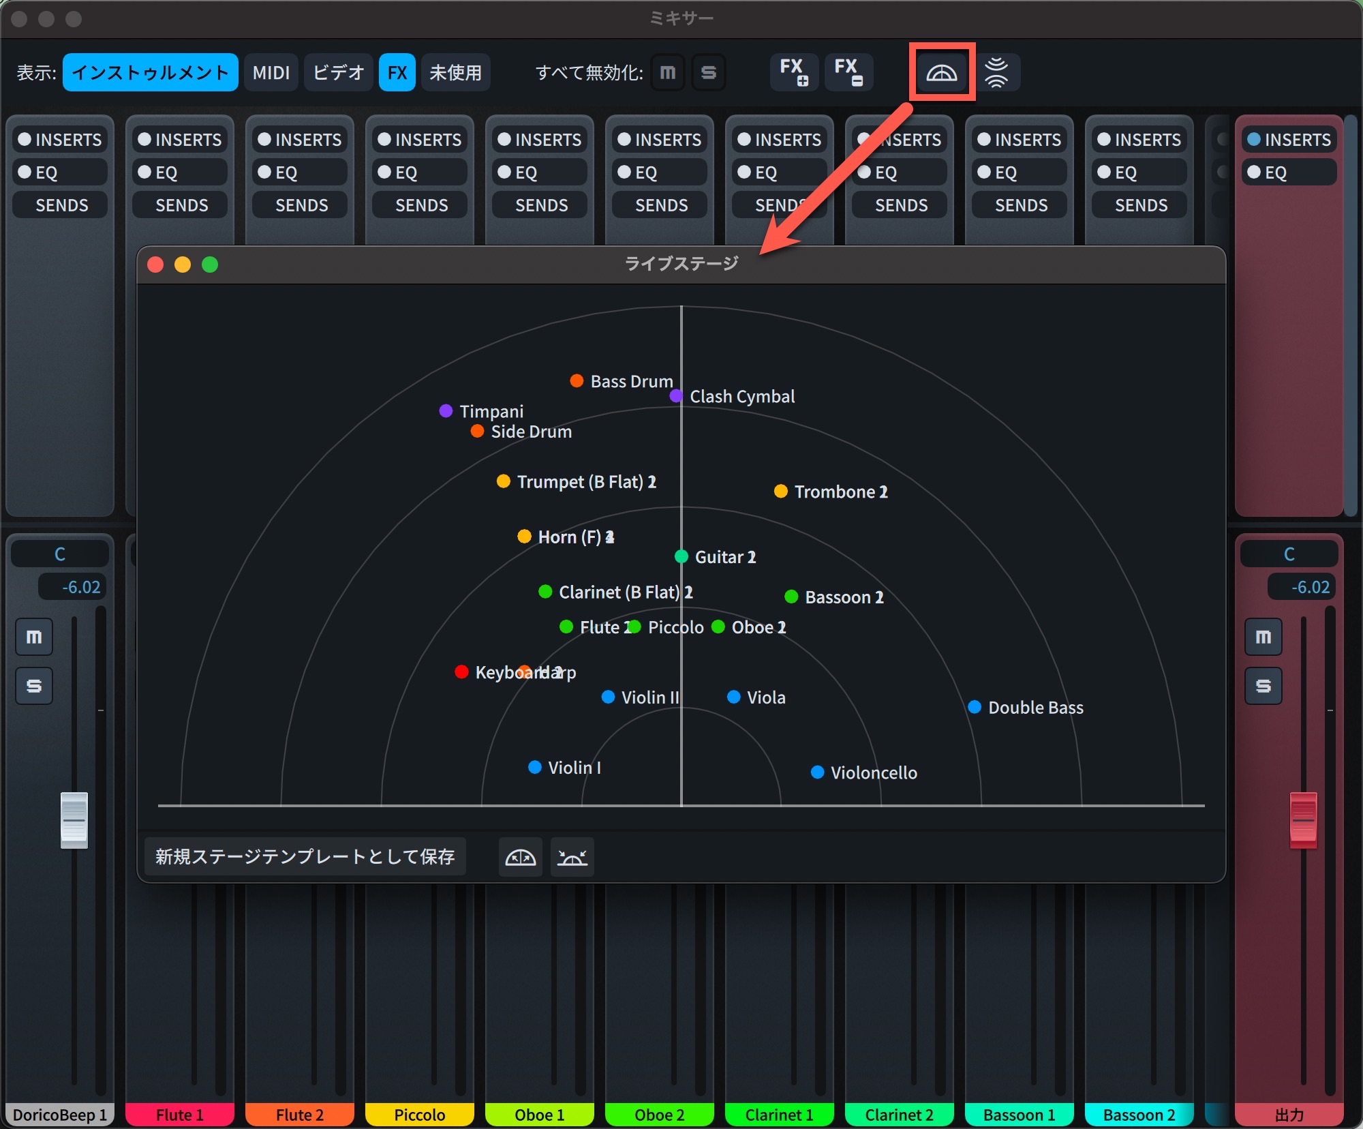The width and height of the screenshot is (1363, 1129).
Task: Select the MIDI display tab
Action: [271, 72]
